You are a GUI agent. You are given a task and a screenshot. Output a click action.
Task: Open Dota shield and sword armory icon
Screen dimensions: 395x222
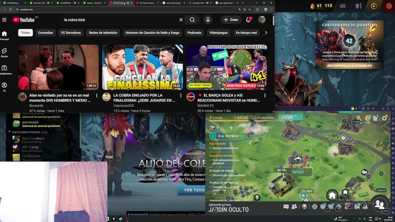358,6
